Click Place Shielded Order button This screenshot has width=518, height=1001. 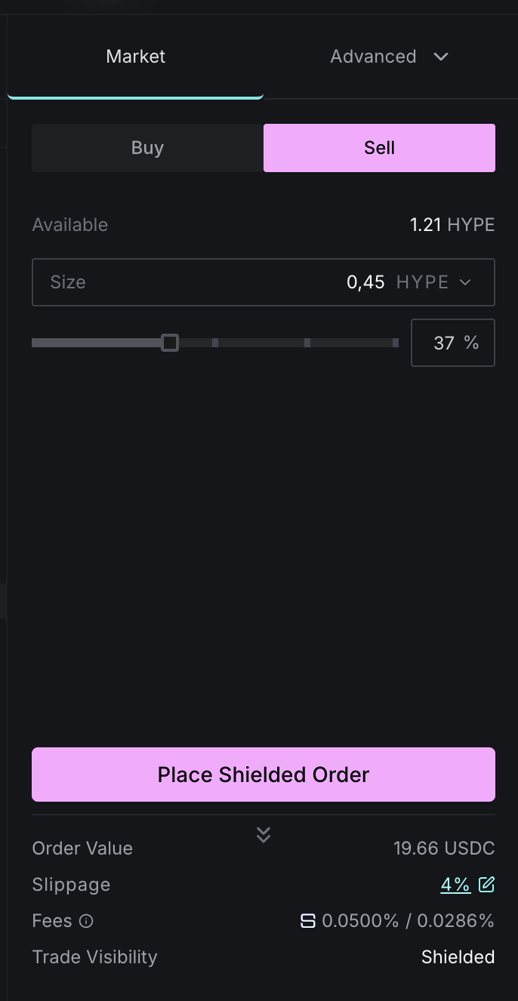pos(264,775)
